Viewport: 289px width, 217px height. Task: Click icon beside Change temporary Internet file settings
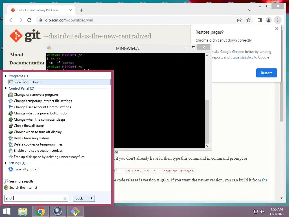11,101
